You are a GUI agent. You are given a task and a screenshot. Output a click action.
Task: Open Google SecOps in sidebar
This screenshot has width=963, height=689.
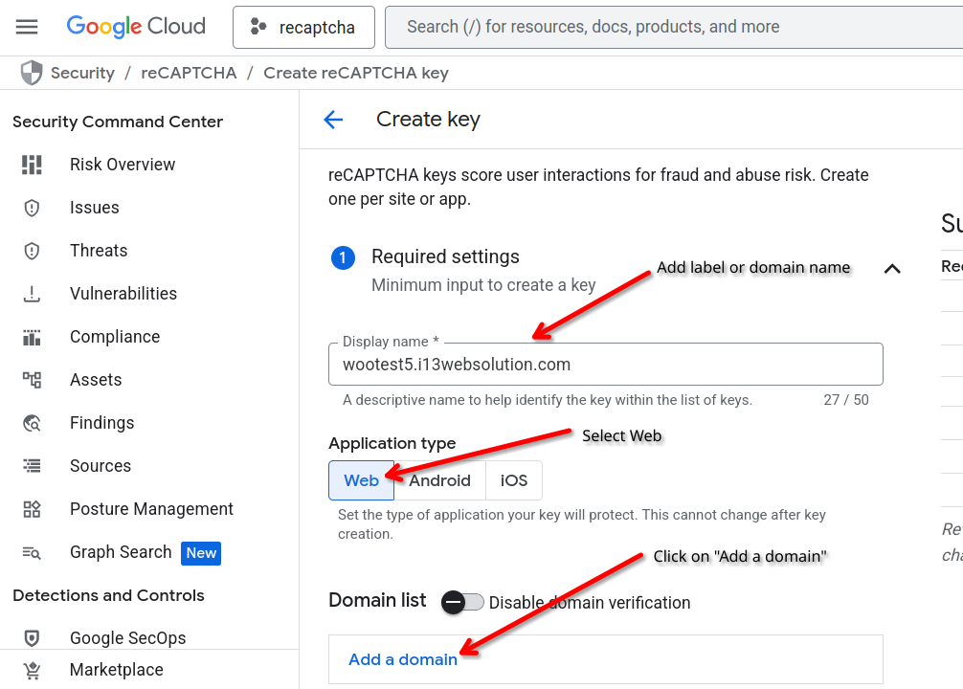pyautogui.click(x=127, y=638)
